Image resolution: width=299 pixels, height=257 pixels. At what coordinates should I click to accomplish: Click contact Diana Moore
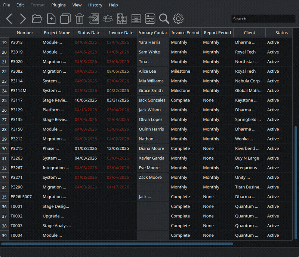coord(153,148)
